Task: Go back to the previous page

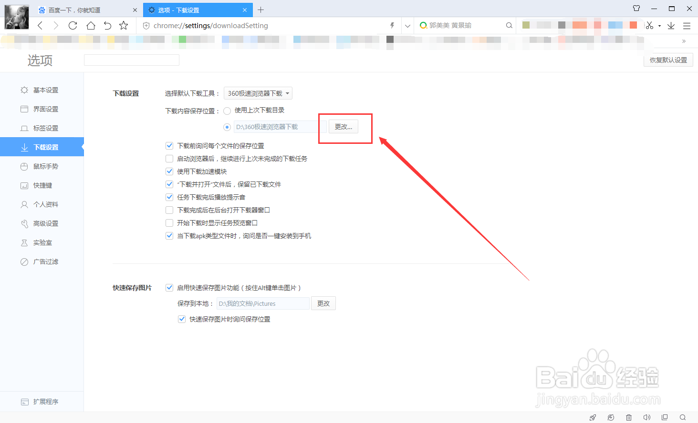Action: (40, 26)
